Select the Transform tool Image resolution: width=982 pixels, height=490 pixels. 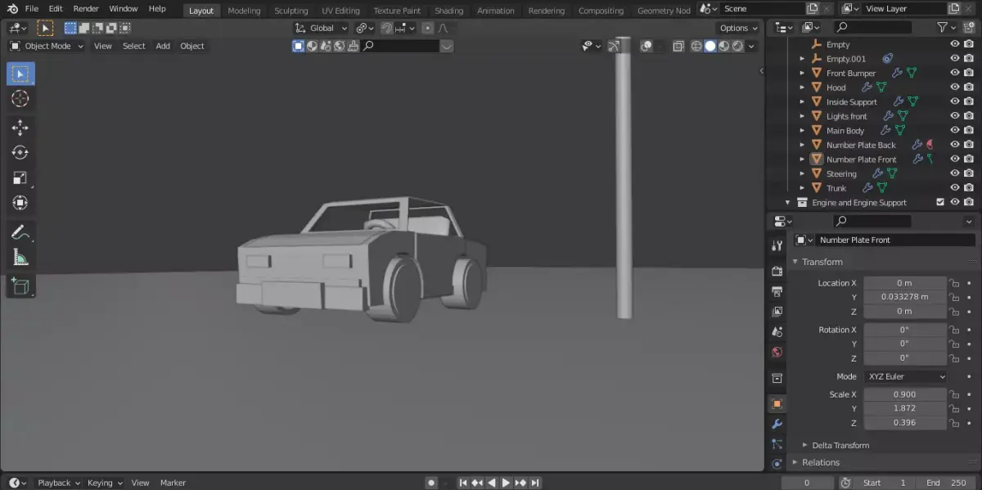[20, 203]
